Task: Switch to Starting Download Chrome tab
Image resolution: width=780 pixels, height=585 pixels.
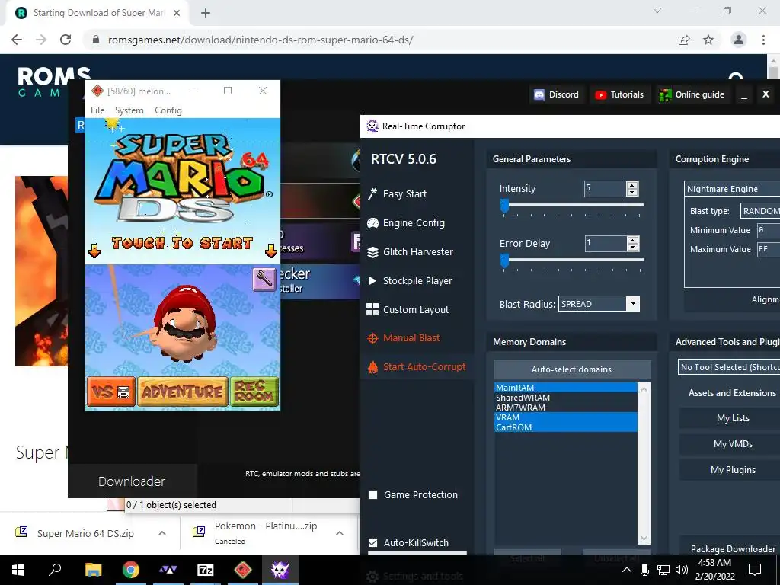Action: (98, 13)
